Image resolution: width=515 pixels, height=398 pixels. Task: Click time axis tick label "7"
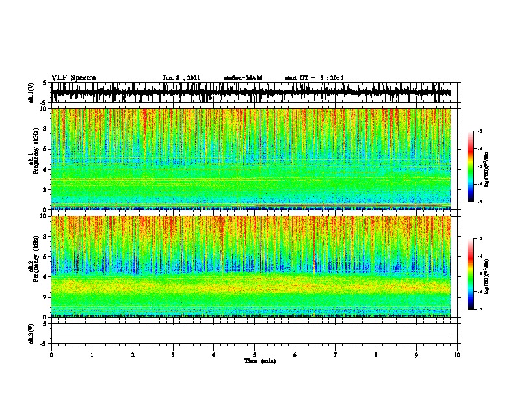click(x=336, y=355)
